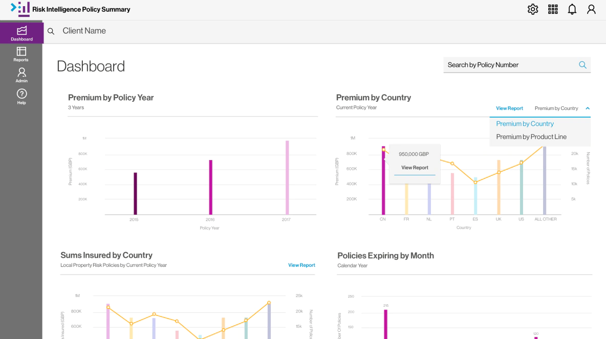Open the Help section
The height and width of the screenshot is (339, 606).
click(21, 97)
